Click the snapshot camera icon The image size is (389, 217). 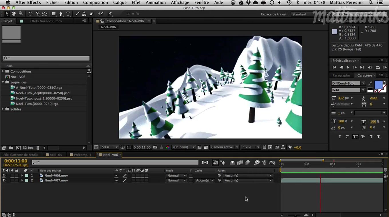coord(155,147)
